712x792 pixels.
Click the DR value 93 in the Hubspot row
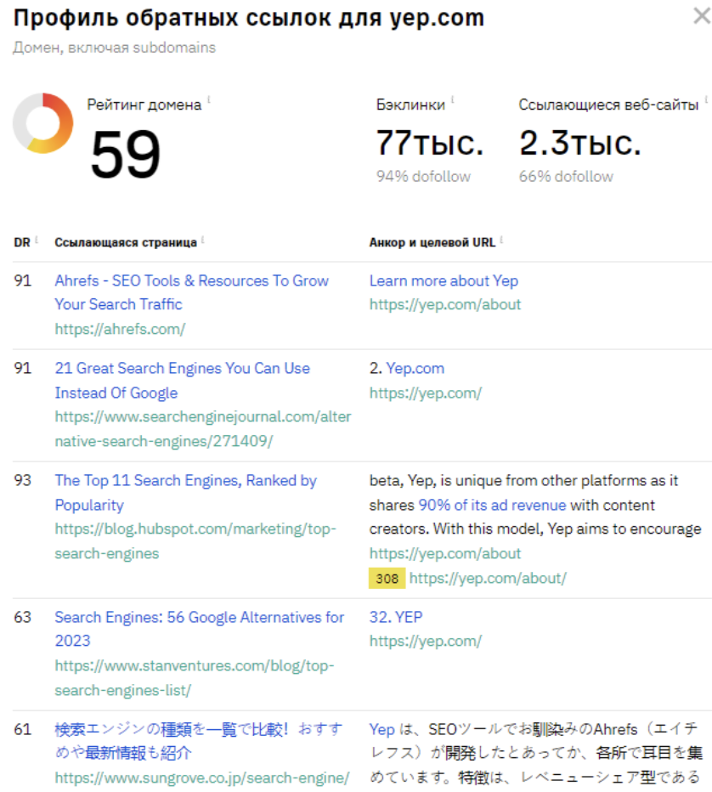click(x=23, y=480)
